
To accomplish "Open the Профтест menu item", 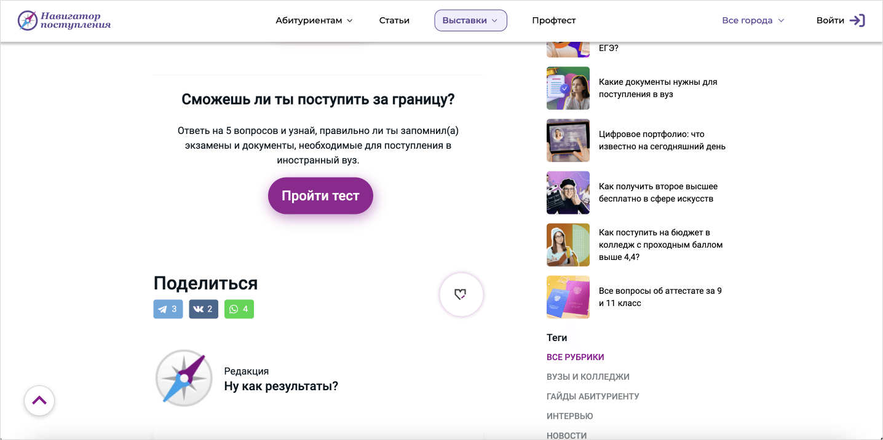I will (x=553, y=20).
